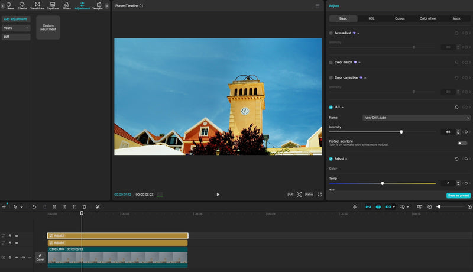Delete right of playhead icon

[x=74, y=206]
